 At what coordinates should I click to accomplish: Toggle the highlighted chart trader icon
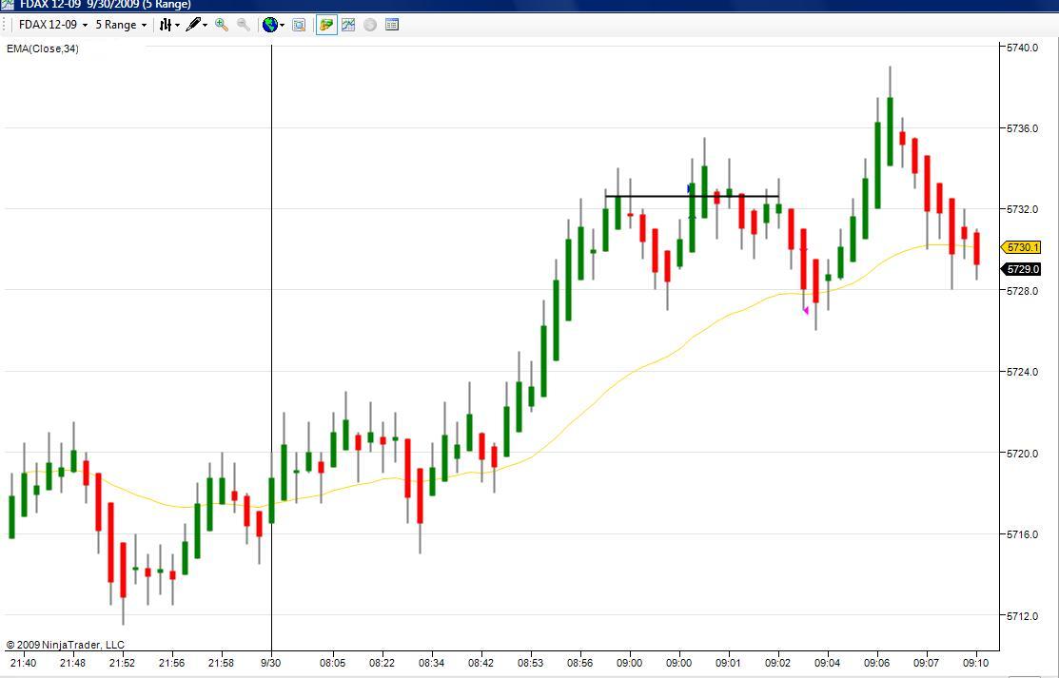pyautogui.click(x=326, y=25)
